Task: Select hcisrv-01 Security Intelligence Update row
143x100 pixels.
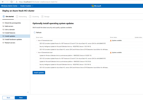Action: click(65, 46)
